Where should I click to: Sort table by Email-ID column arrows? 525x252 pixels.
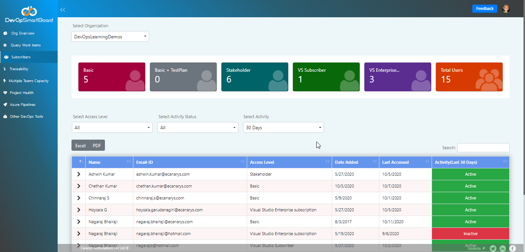(x=243, y=162)
